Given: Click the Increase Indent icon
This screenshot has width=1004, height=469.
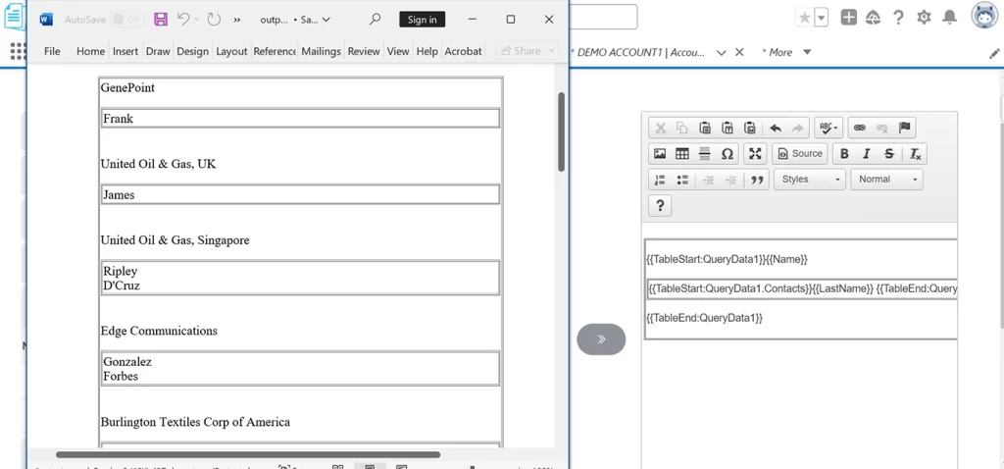Looking at the screenshot, I should 730,180.
